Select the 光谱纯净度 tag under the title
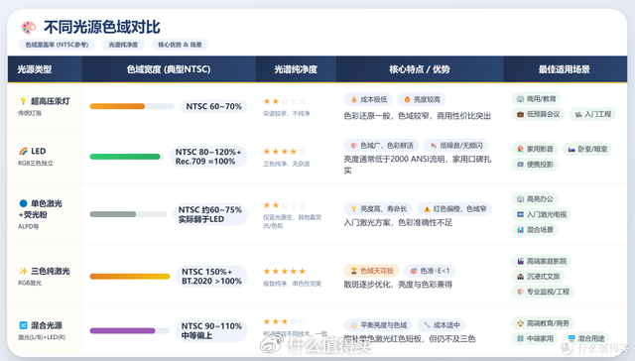This screenshot has height=361, width=635. pos(123,45)
